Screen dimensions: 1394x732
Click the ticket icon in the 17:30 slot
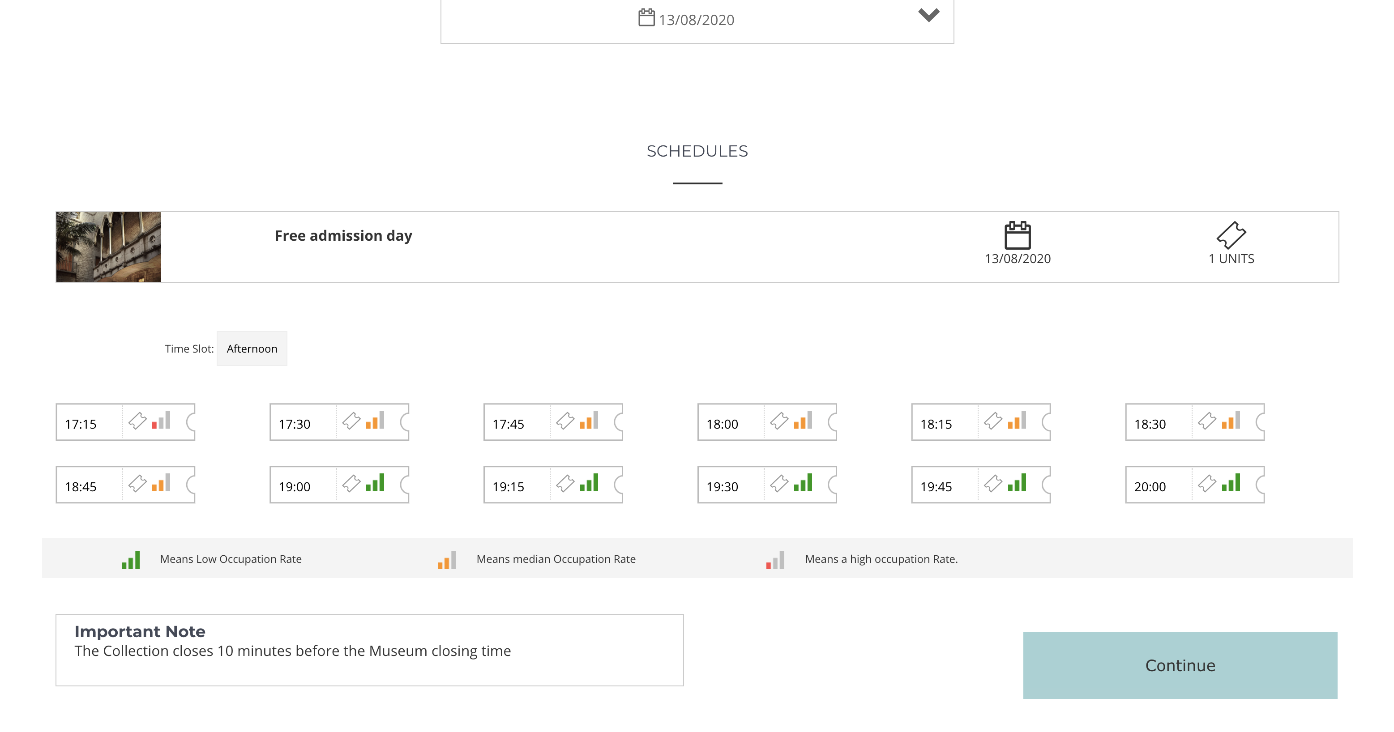tap(351, 421)
